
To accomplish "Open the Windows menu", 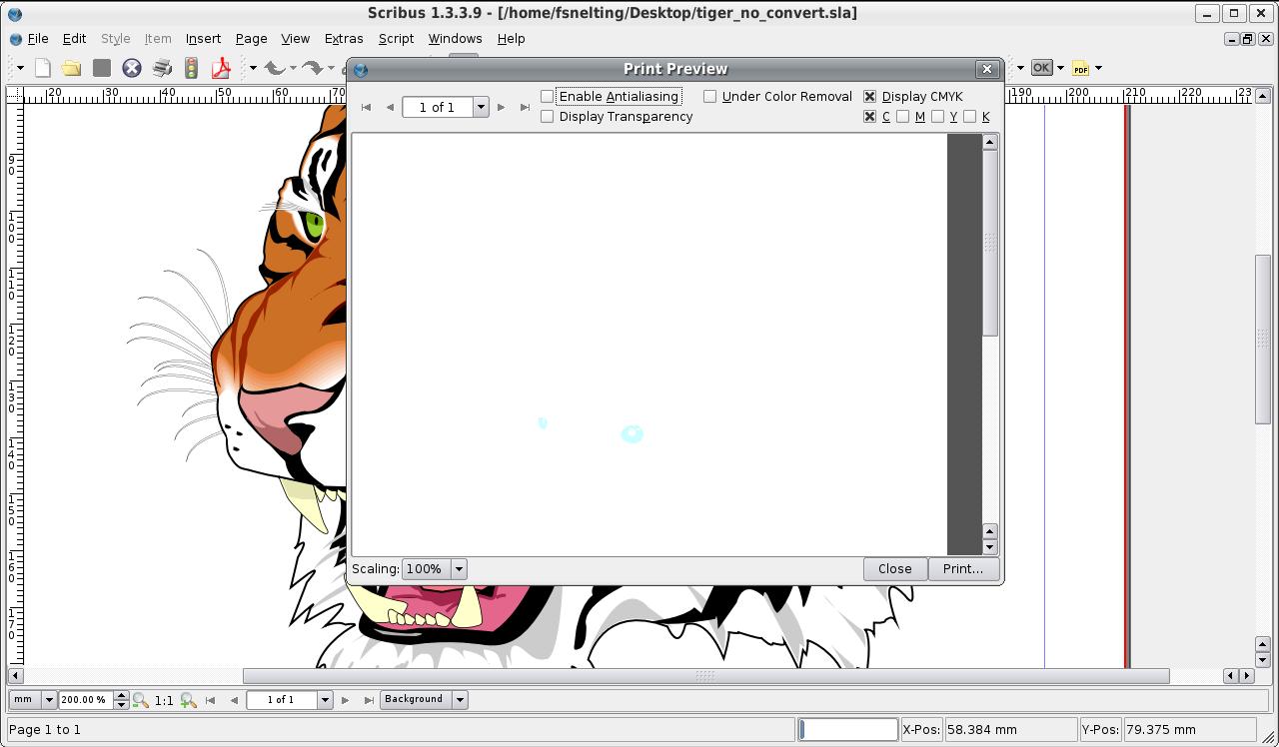I will [x=455, y=39].
